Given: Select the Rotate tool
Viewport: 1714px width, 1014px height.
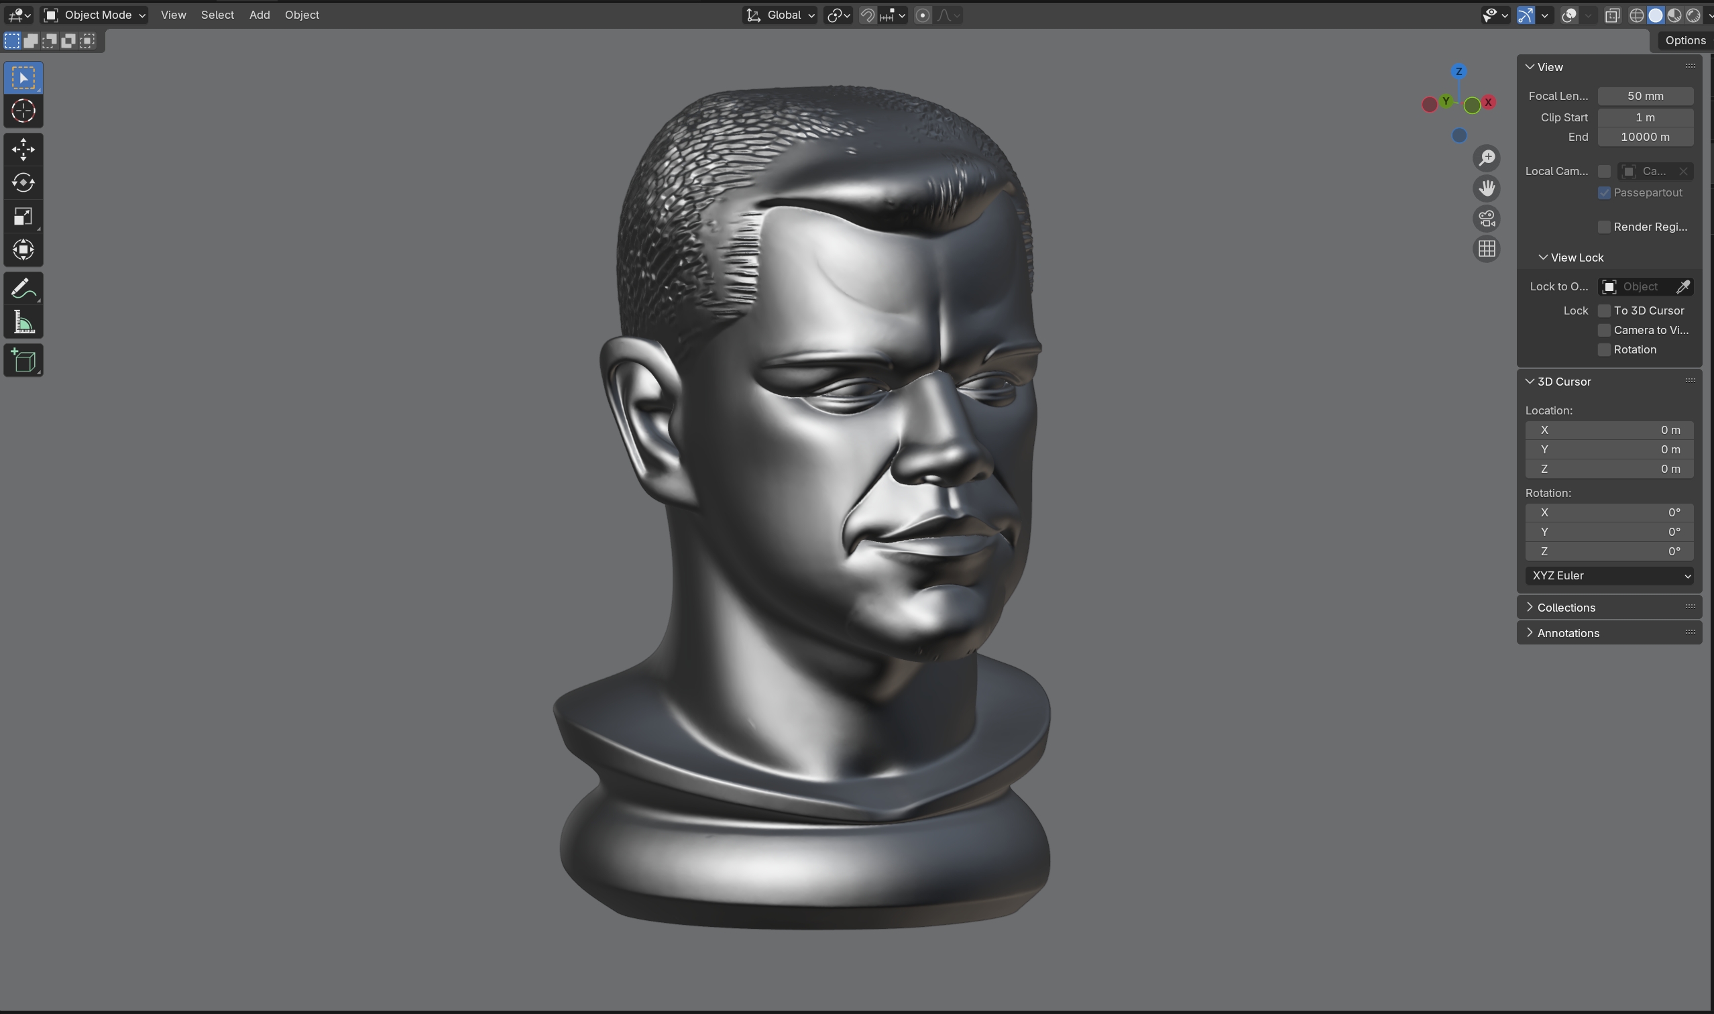Looking at the screenshot, I should [23, 182].
